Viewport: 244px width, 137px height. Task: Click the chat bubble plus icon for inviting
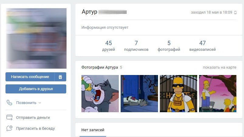pyautogui.click(x=9, y=128)
